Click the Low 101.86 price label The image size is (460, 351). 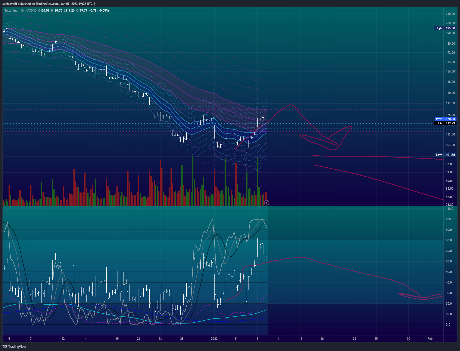click(445, 155)
